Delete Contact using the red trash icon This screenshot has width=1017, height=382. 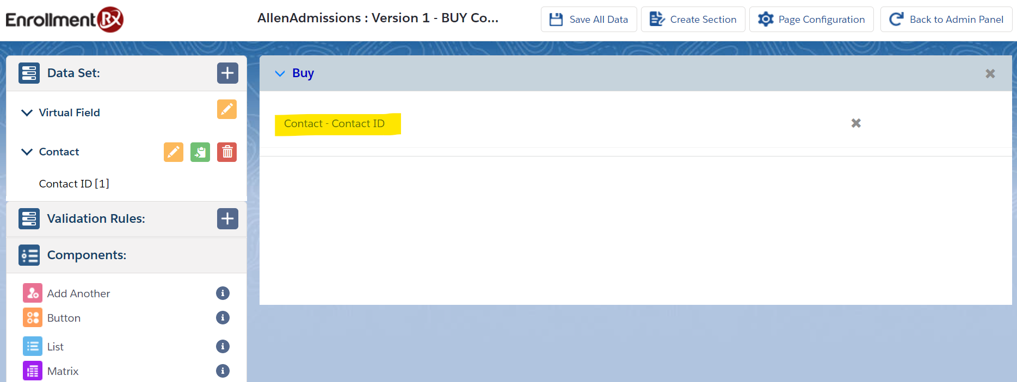click(227, 152)
